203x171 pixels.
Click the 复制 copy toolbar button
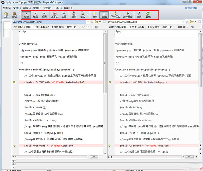(x=95, y=15)
